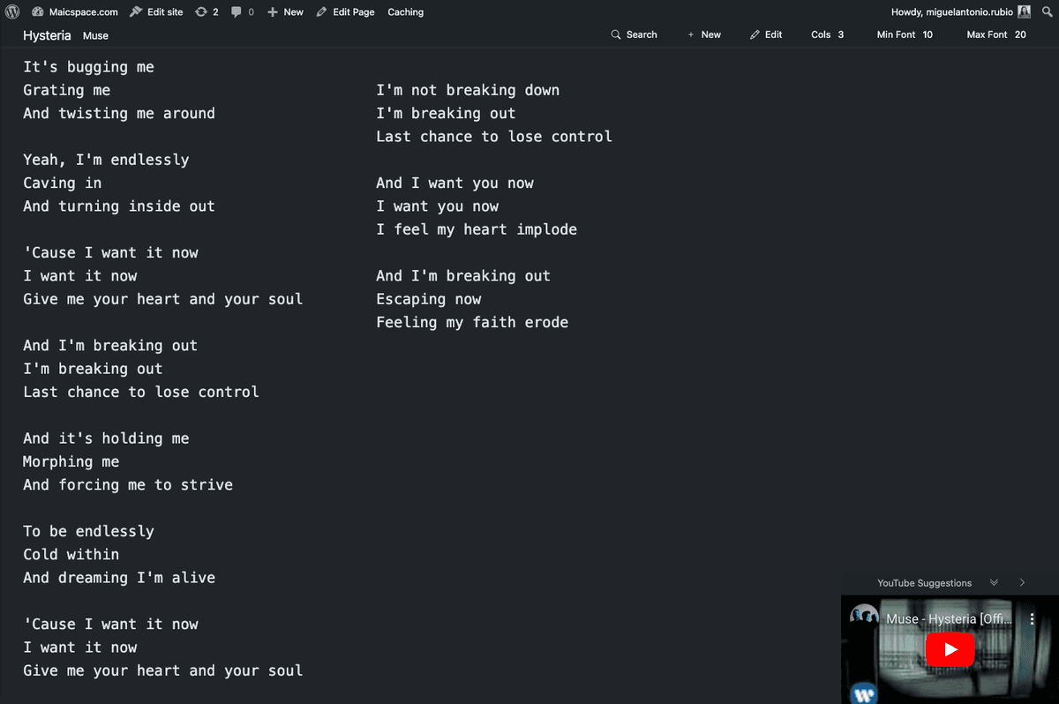
Task: Open the Caching menu
Action: coord(405,11)
